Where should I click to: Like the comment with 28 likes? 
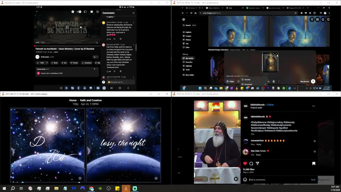tap(108, 71)
